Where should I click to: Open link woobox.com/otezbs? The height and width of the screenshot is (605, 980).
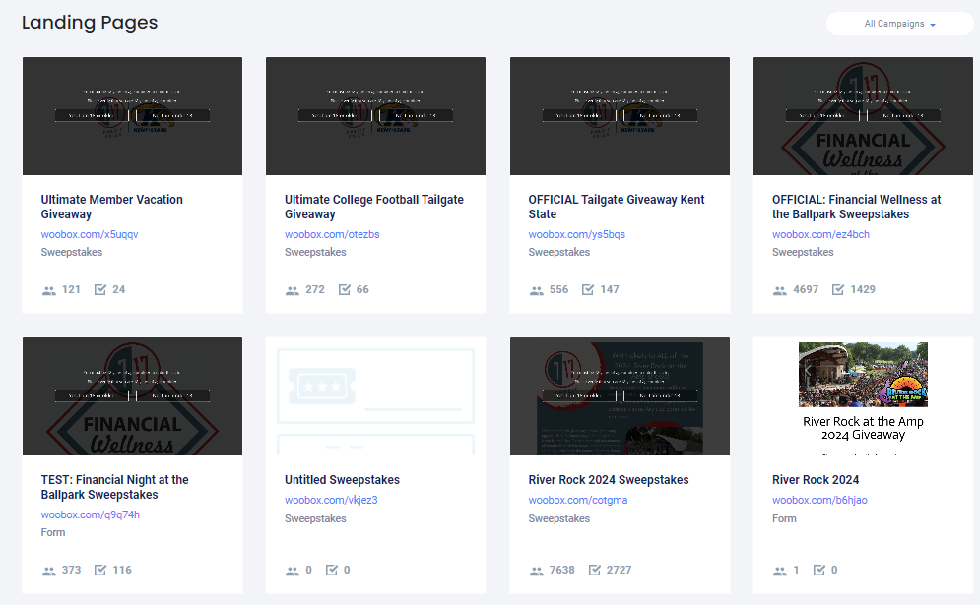(332, 235)
